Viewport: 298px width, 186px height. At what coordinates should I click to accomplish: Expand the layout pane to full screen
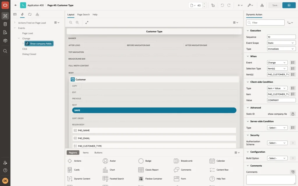pos(87,22)
